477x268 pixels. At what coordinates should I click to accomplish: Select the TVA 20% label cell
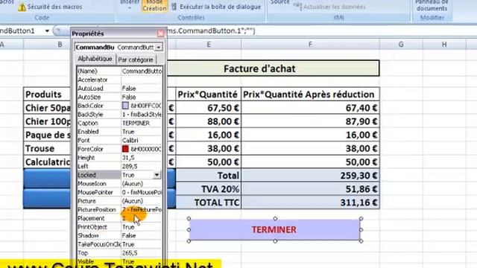[208, 189]
